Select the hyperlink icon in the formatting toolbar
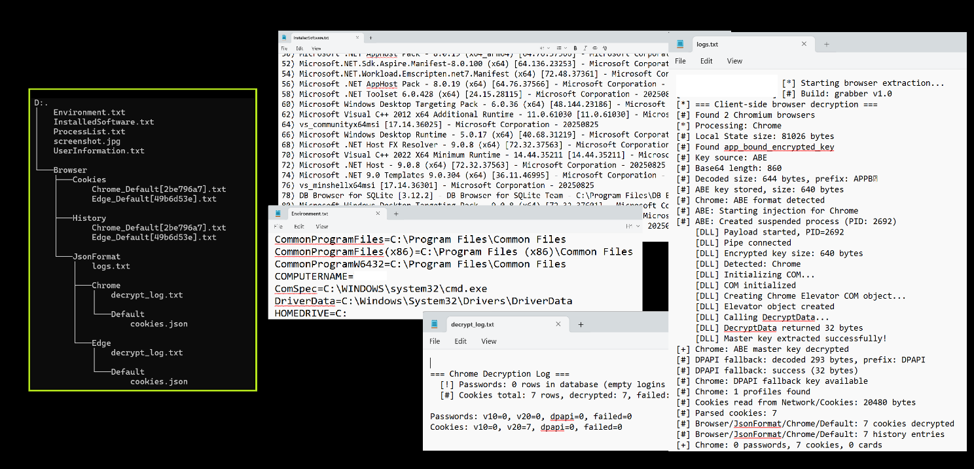 pyautogui.click(x=596, y=48)
